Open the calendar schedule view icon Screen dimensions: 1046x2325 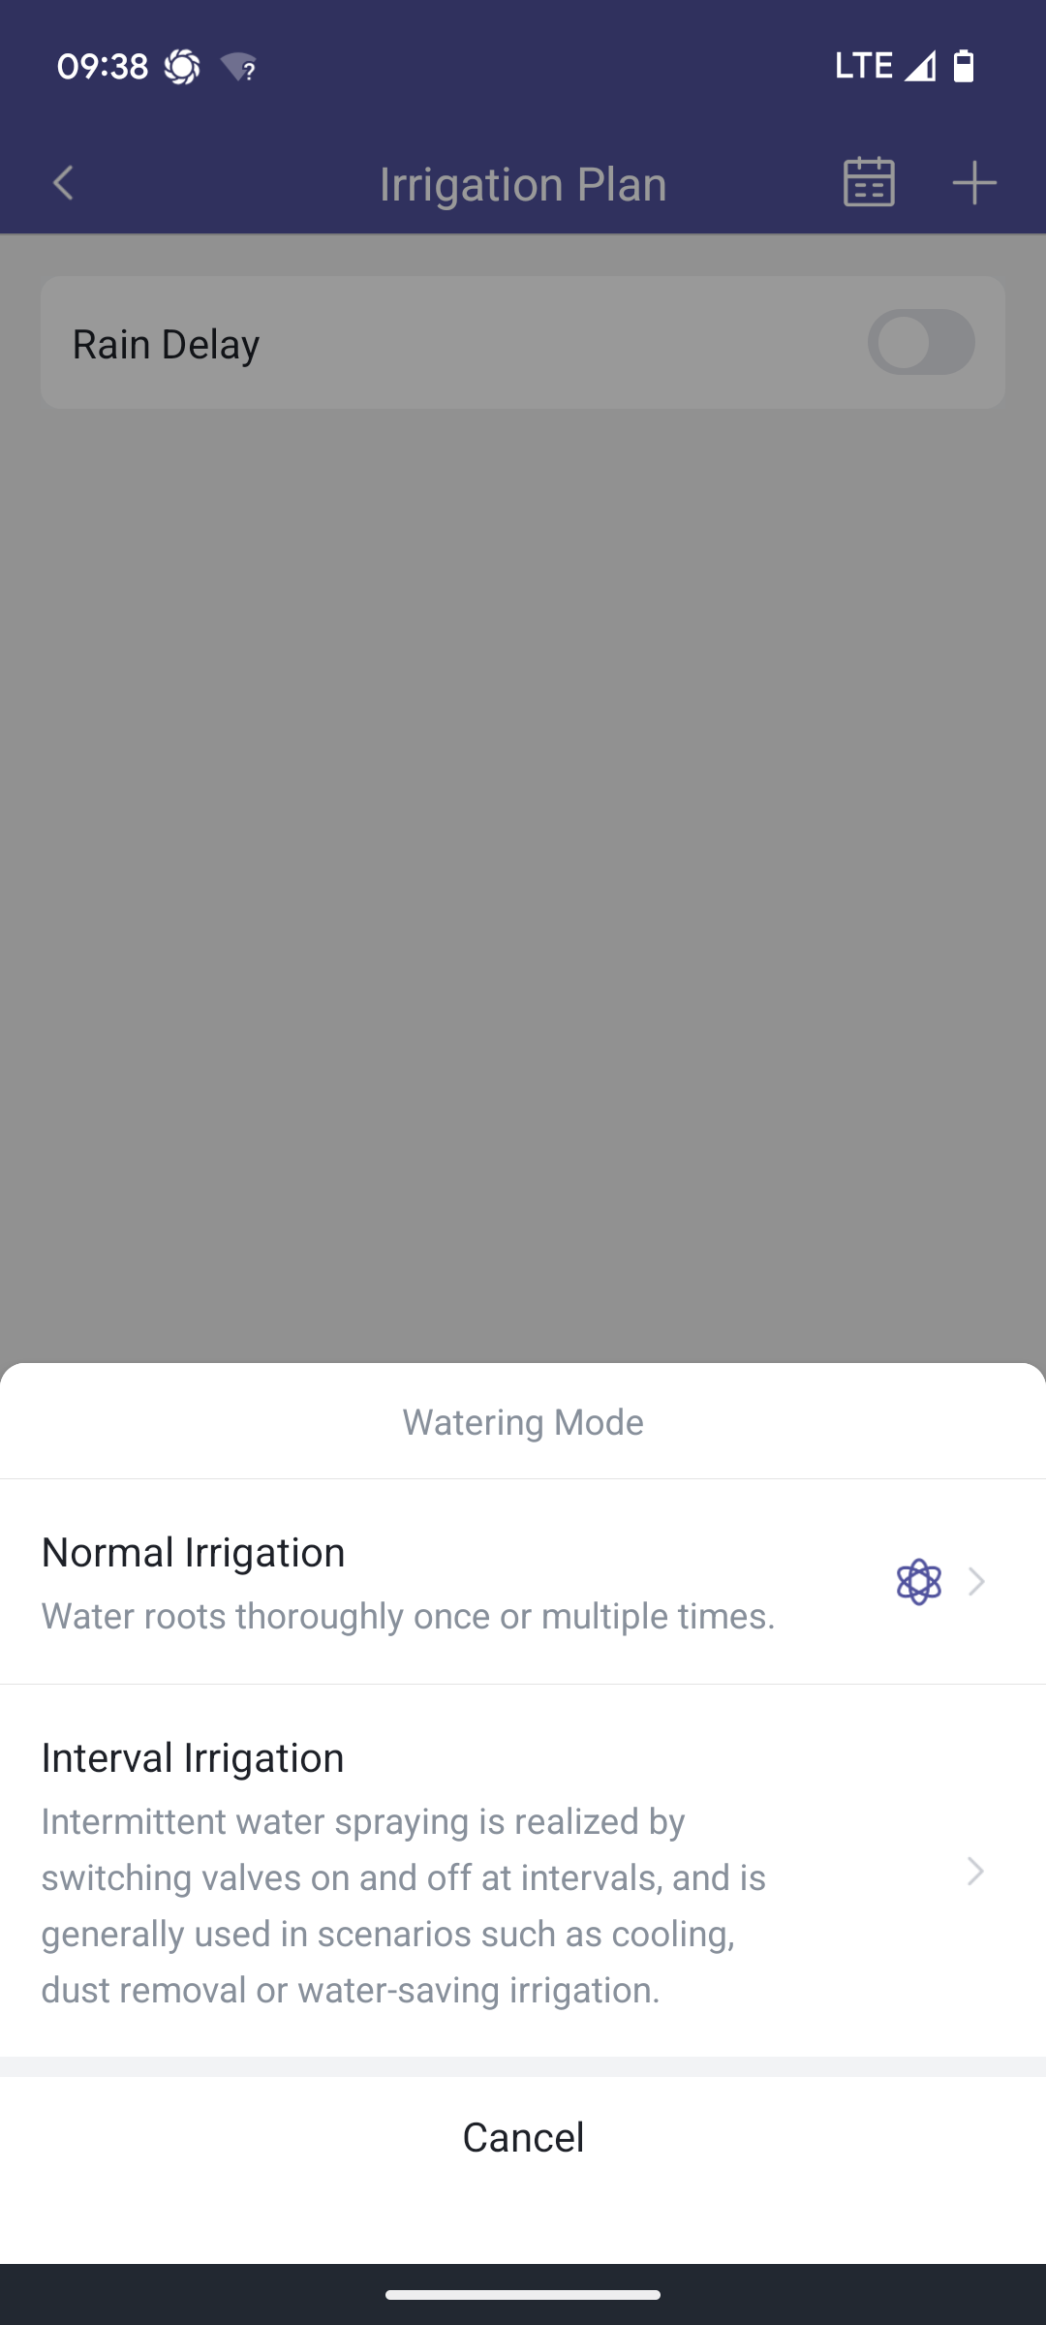[869, 182]
